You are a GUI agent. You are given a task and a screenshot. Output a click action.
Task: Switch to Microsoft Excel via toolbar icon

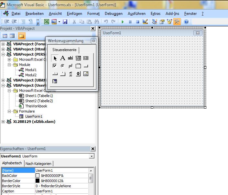[47, 22]
